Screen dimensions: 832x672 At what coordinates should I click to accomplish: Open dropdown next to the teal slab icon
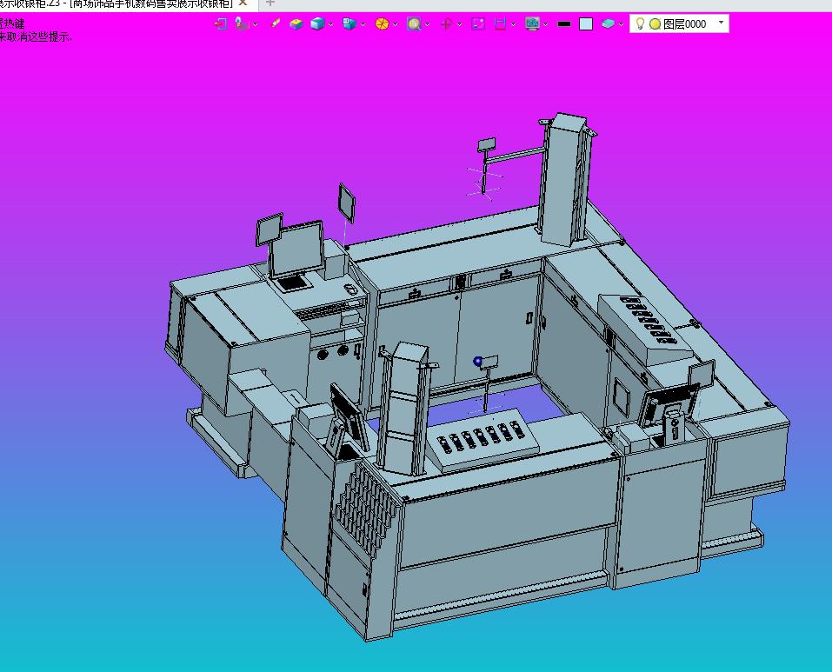(622, 24)
